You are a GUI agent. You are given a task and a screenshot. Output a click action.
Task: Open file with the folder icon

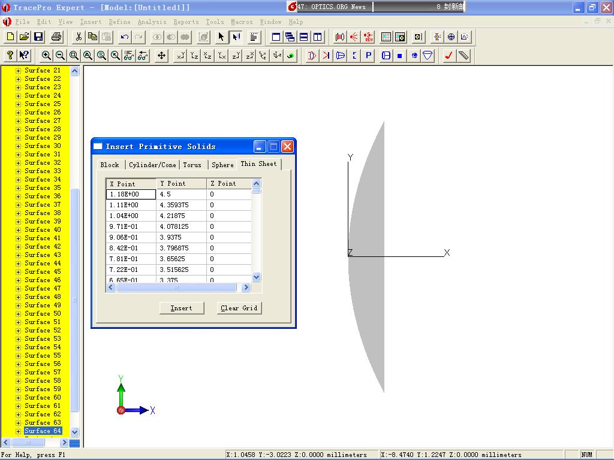click(24, 37)
